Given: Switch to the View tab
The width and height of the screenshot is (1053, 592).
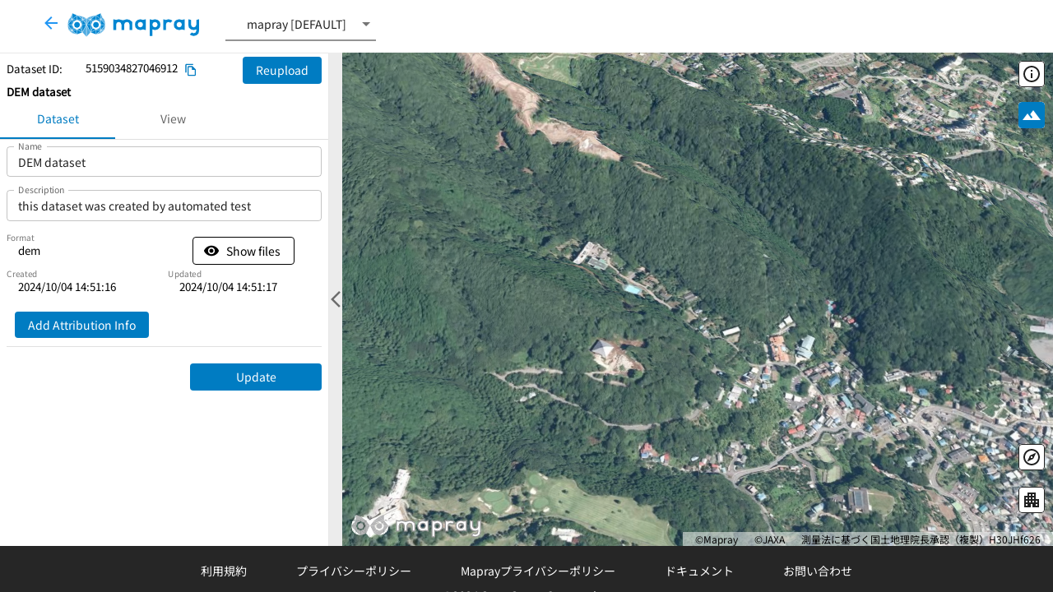Looking at the screenshot, I should [x=173, y=119].
